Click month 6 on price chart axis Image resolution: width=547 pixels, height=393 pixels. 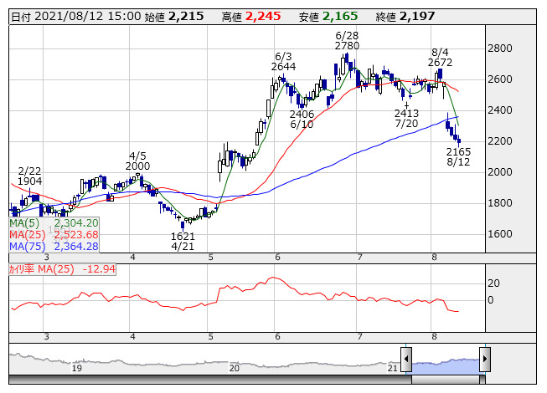click(277, 258)
